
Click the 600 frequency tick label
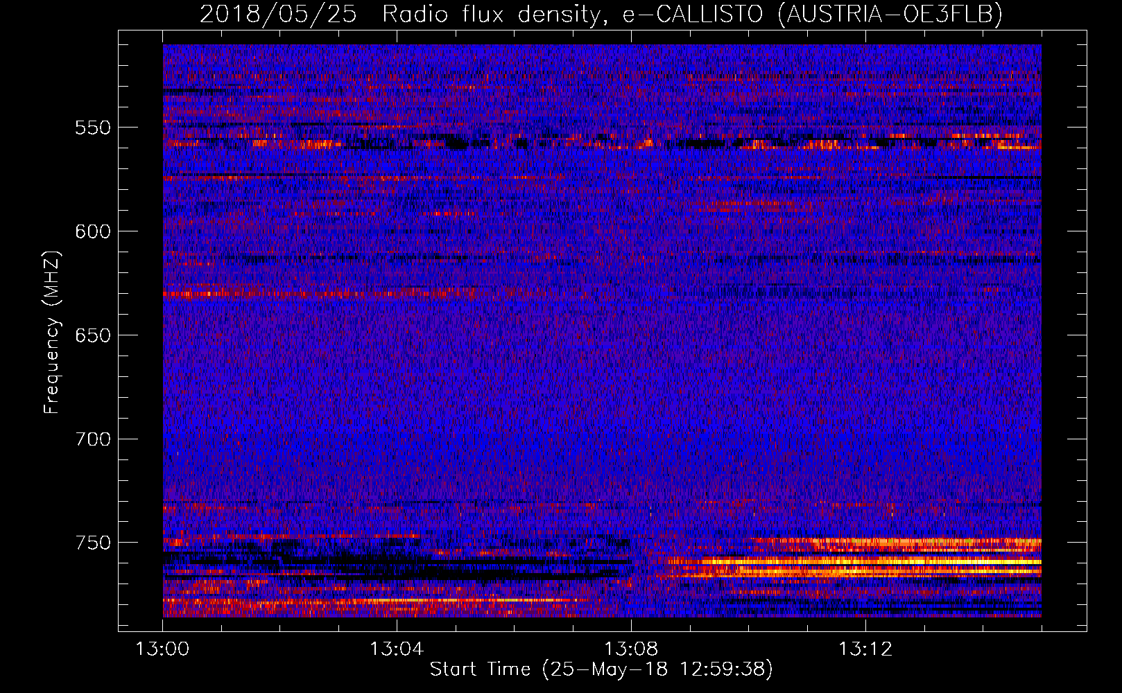pos(93,231)
